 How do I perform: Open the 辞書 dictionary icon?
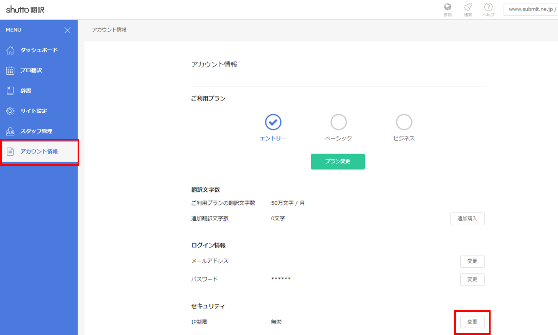[x=10, y=91]
